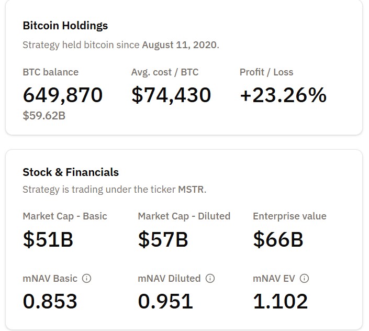Click the 0.951 mNAV Diluted value
Viewport: 369px width, 331px height.
165,301
